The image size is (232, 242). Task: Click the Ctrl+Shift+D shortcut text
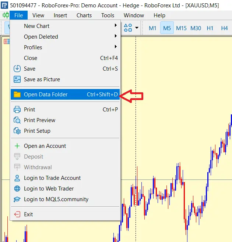pos(102,95)
